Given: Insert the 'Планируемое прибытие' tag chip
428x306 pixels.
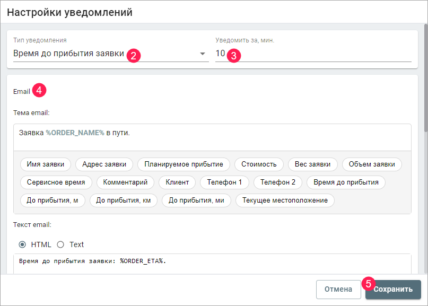Looking at the screenshot, I should point(184,164).
